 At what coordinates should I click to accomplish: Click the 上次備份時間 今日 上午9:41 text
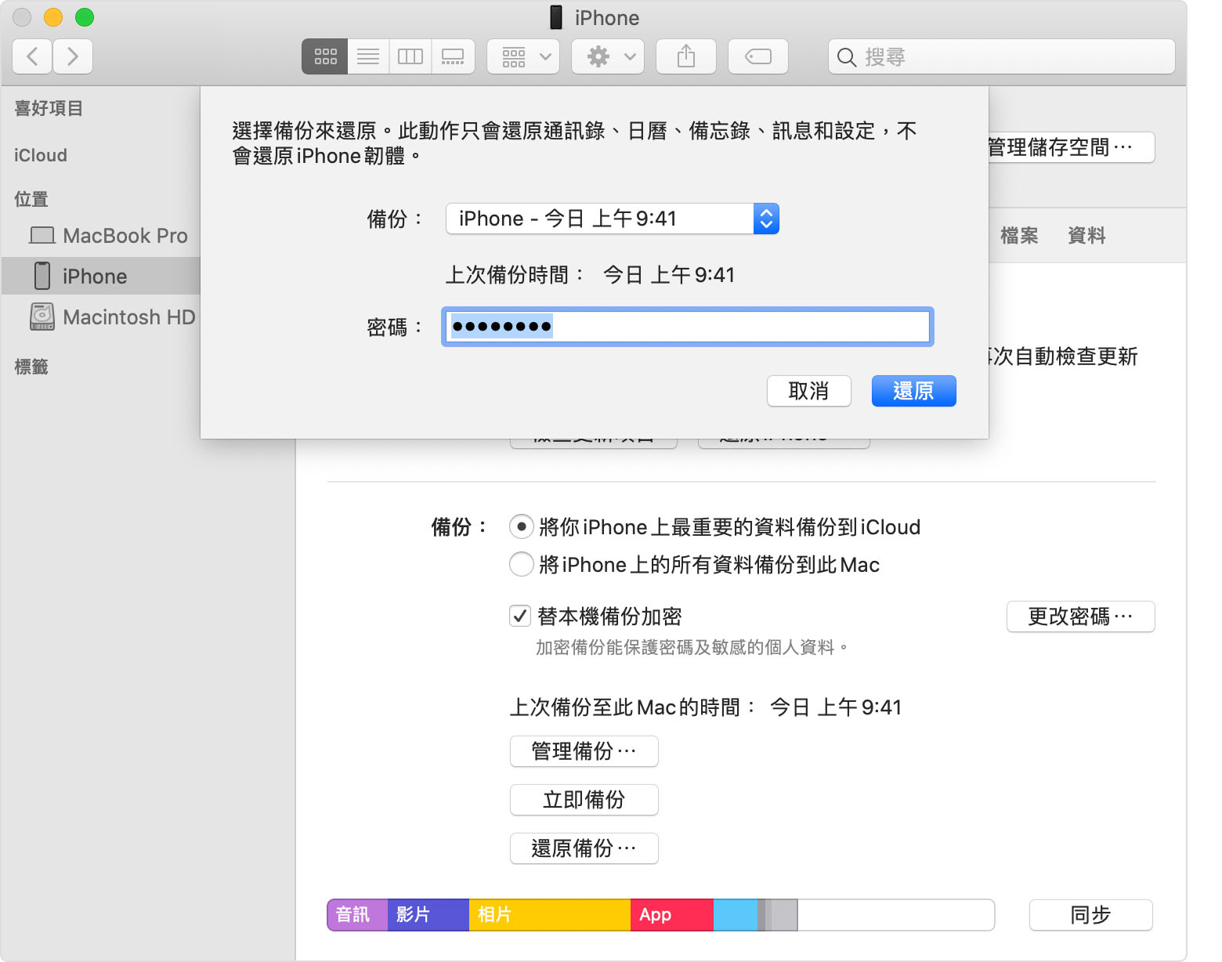point(590,275)
